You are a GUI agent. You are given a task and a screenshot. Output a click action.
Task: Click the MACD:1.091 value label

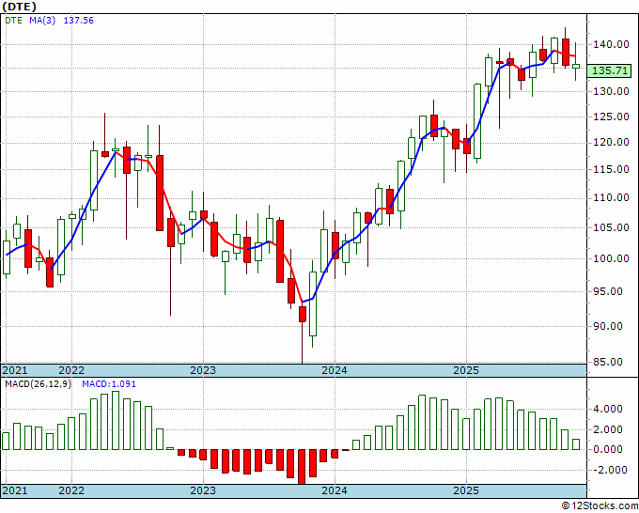(x=109, y=384)
